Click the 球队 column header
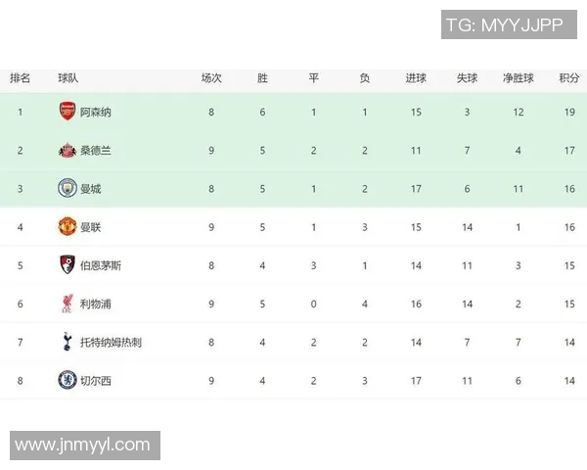This screenshot has height=470, width=587. pos(68,78)
